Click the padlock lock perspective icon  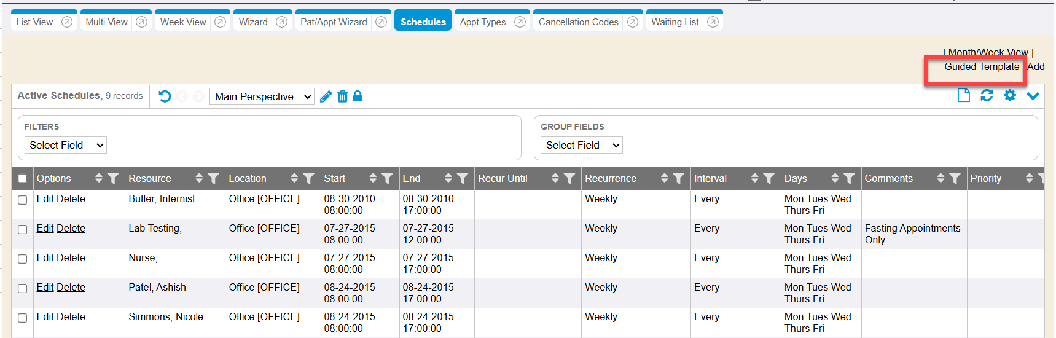point(358,96)
